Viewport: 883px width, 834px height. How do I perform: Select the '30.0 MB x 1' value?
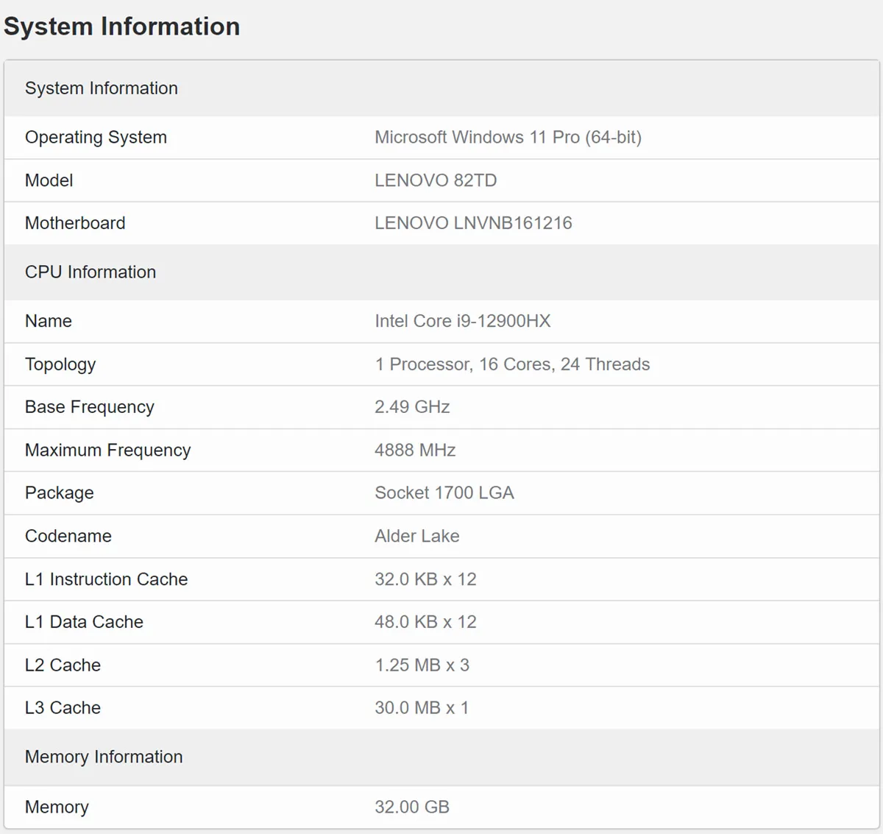(422, 708)
